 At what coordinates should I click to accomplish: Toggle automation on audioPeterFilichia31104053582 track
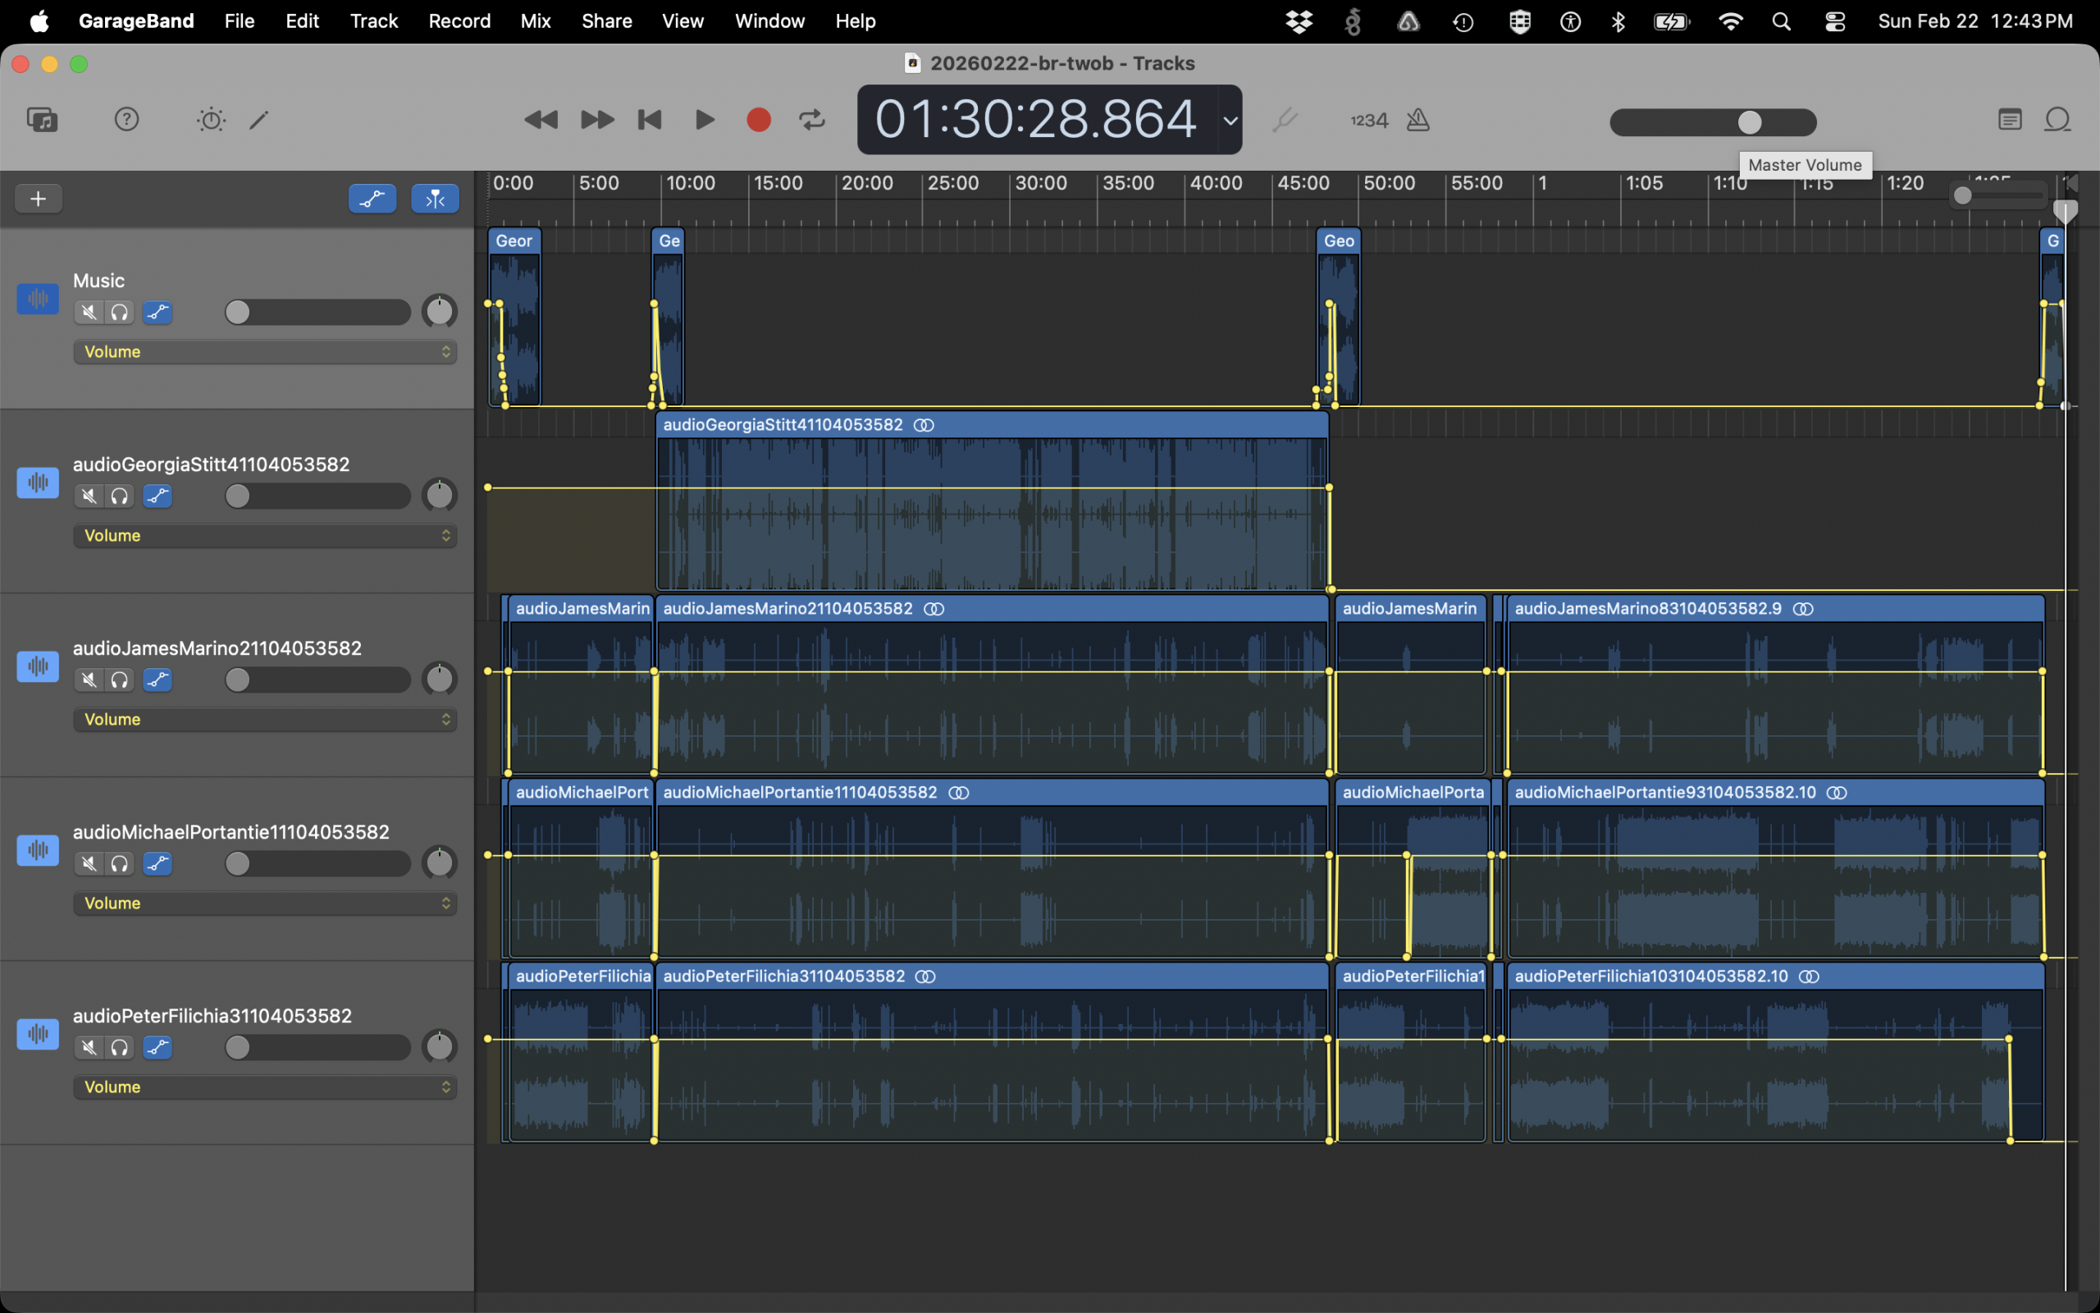(x=157, y=1047)
